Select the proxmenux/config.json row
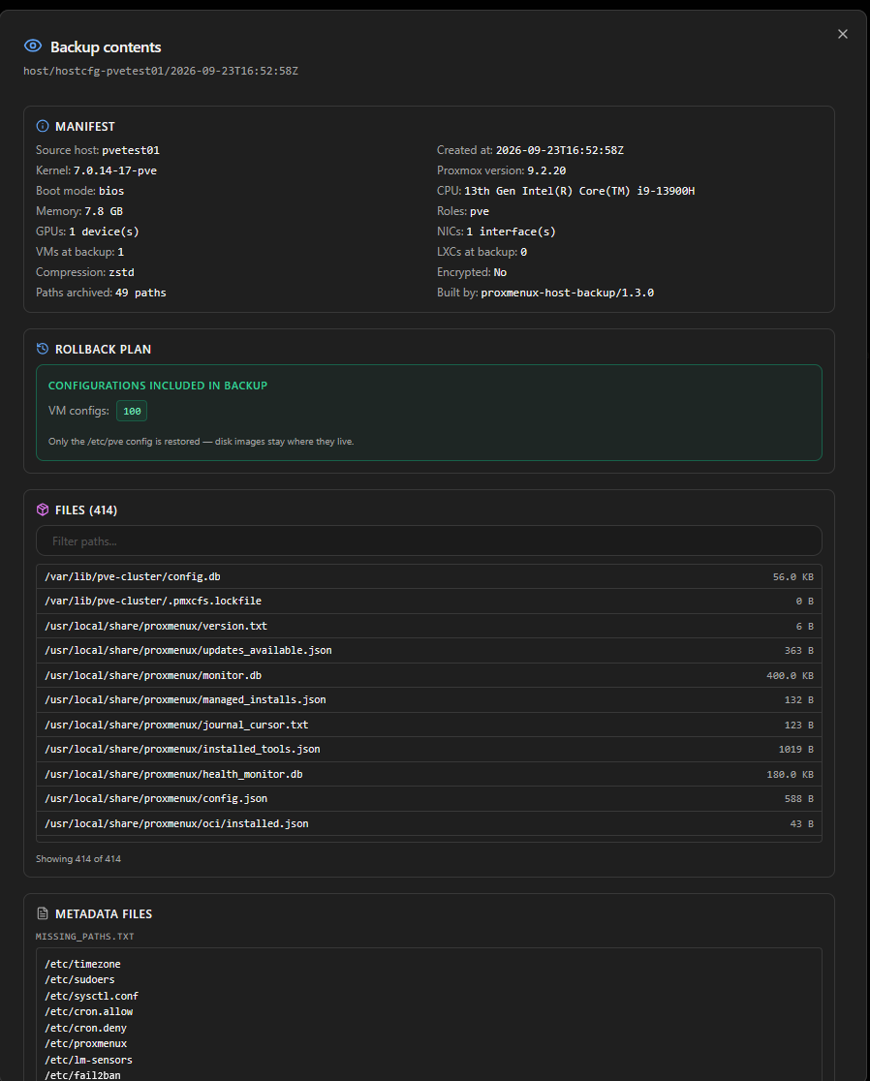The width and height of the screenshot is (870, 1081). (x=429, y=798)
